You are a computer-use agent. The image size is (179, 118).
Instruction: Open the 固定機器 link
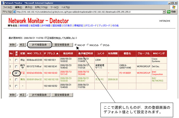point(57,26)
